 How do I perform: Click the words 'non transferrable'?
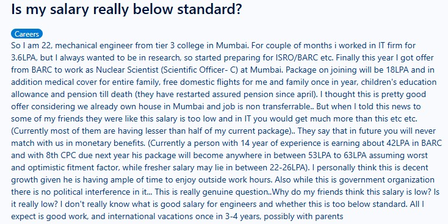pos(282,107)
